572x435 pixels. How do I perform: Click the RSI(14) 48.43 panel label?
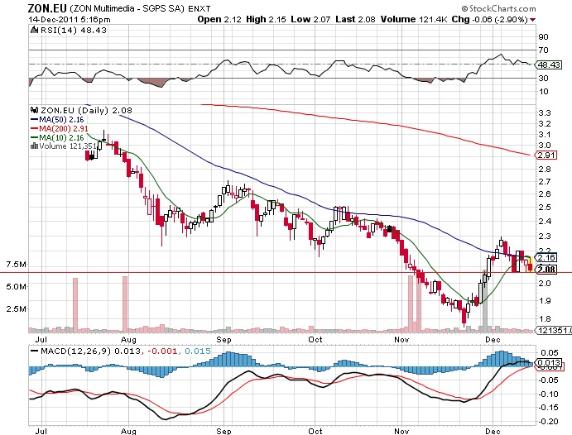74,31
